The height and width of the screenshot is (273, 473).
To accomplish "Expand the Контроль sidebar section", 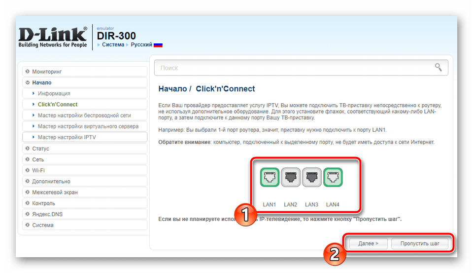I will point(85,203).
